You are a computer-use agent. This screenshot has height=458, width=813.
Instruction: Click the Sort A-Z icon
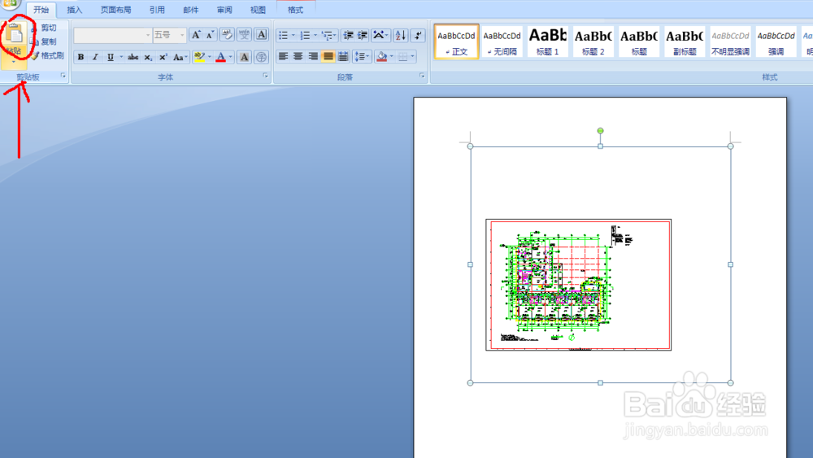point(400,35)
